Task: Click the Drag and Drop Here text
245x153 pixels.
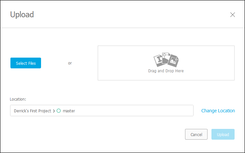Action: click(166, 71)
